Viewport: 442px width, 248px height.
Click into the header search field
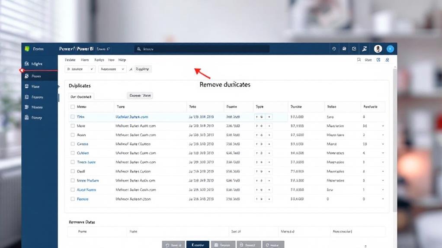tap(202, 49)
